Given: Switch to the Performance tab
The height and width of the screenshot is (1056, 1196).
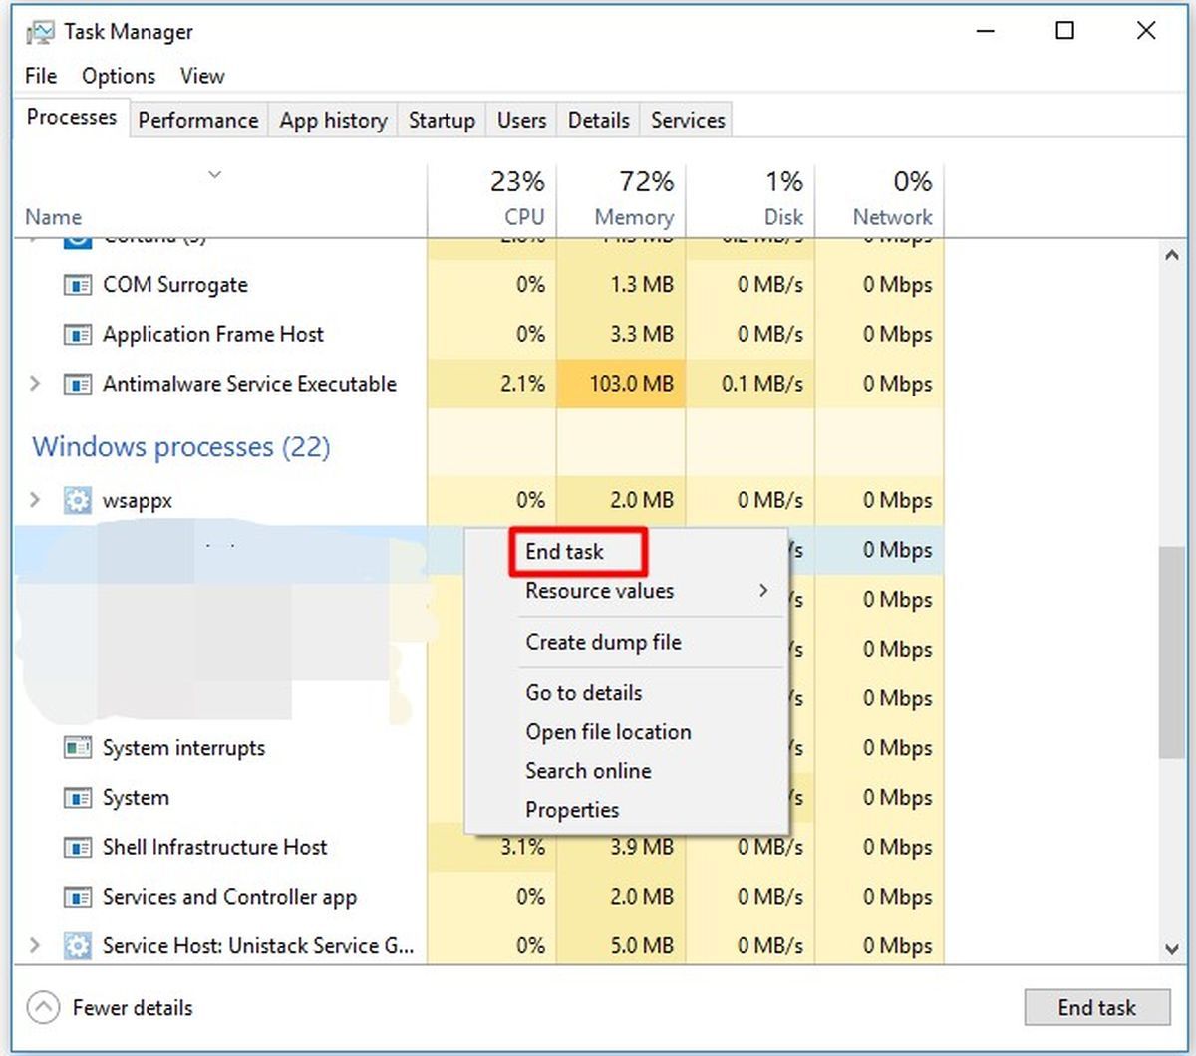Looking at the screenshot, I should point(197,121).
